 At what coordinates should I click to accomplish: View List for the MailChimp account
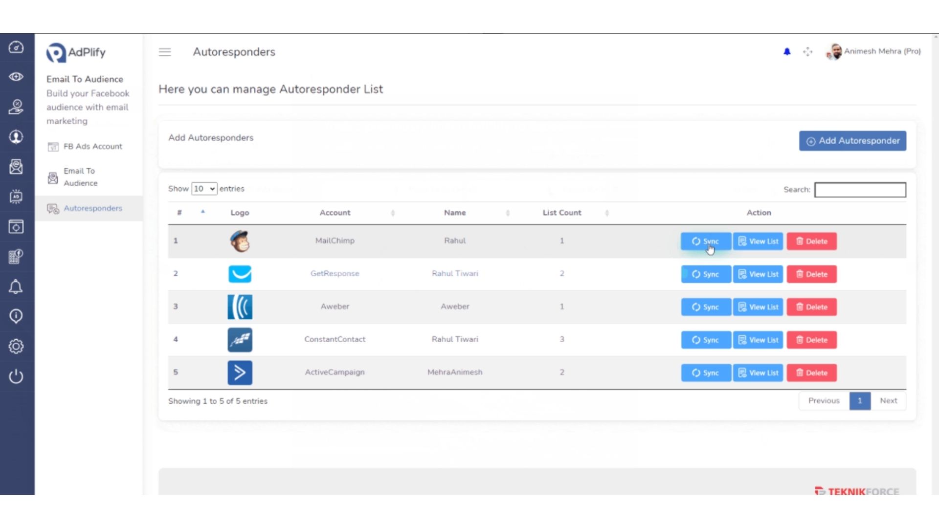[758, 241]
